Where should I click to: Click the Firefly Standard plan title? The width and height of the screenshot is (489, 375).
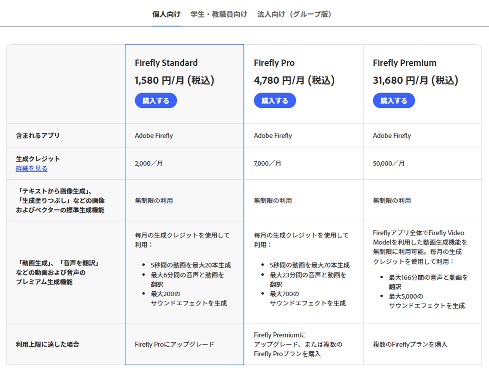pyautogui.click(x=166, y=63)
